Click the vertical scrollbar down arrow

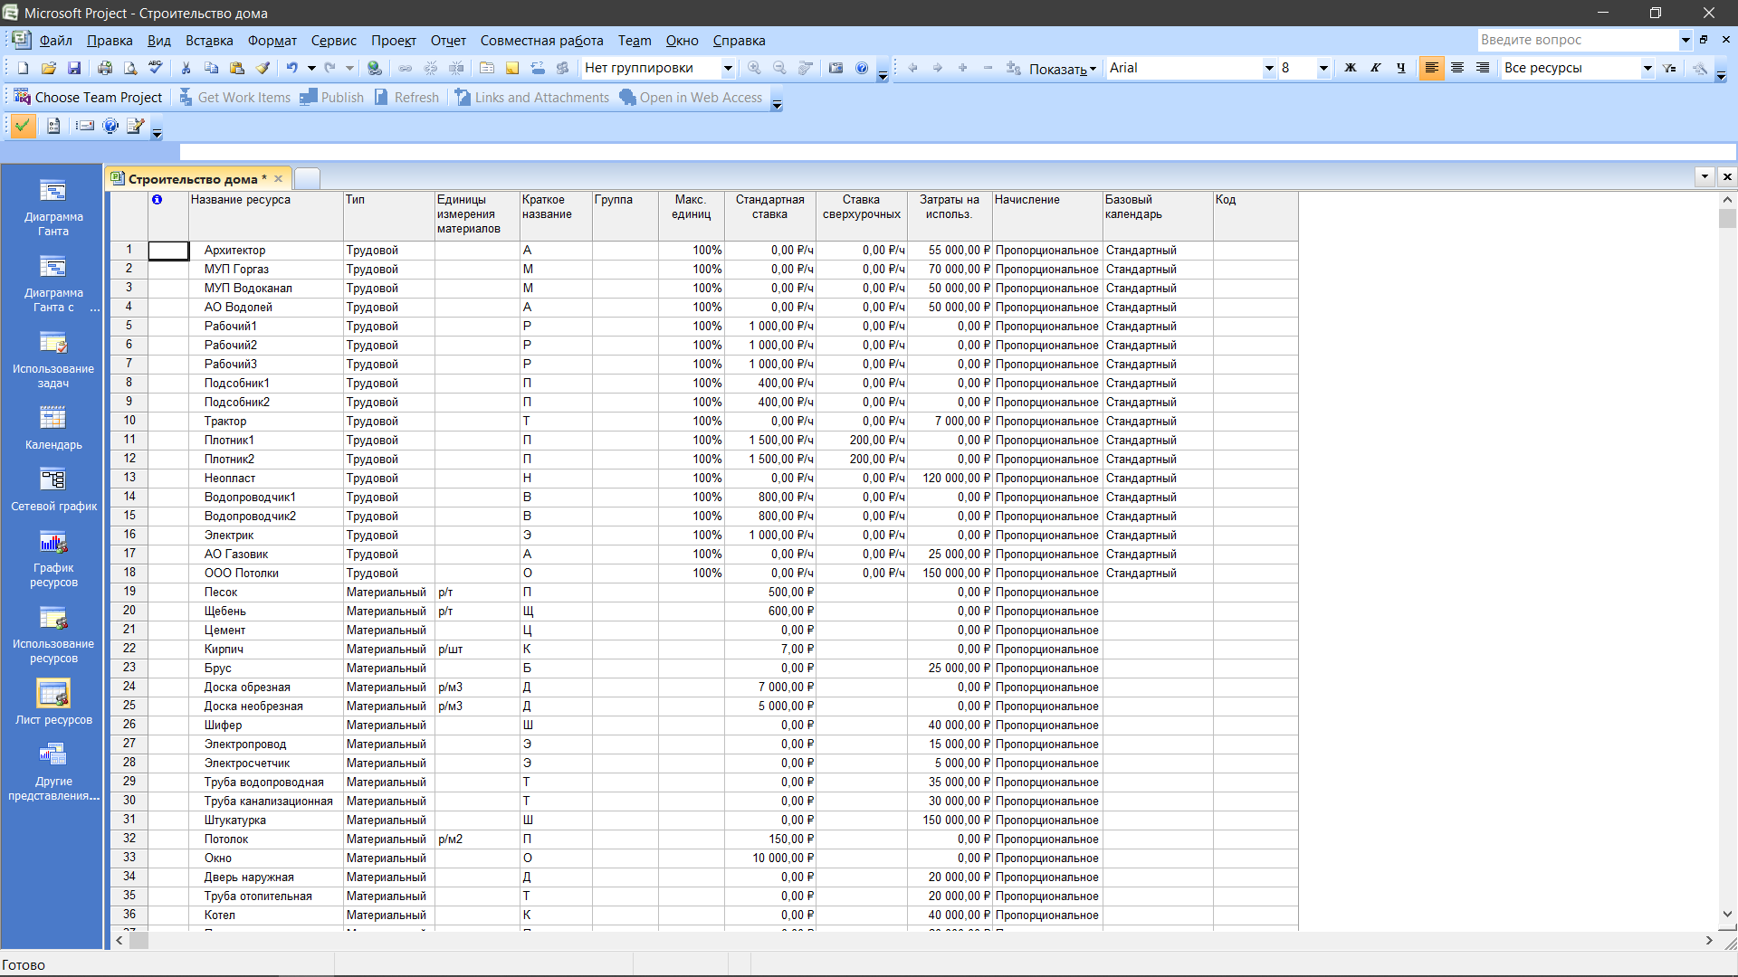click(1727, 914)
